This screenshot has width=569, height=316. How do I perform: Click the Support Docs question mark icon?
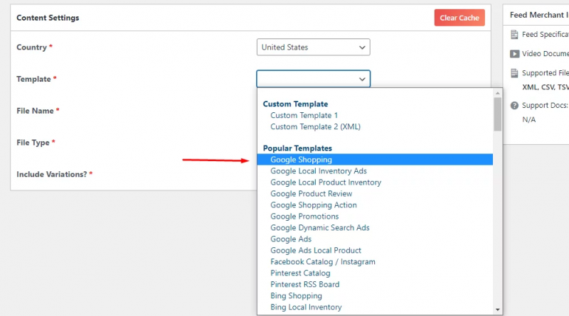click(514, 105)
